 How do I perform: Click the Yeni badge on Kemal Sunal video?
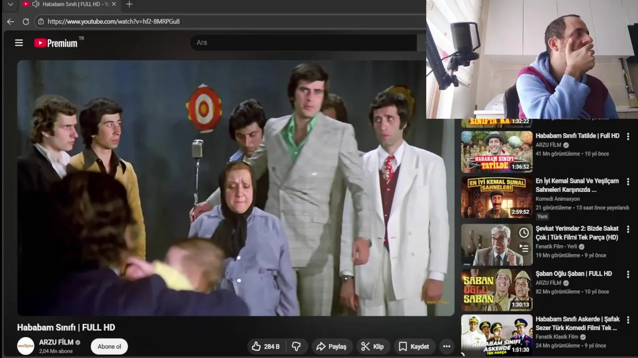click(x=542, y=216)
